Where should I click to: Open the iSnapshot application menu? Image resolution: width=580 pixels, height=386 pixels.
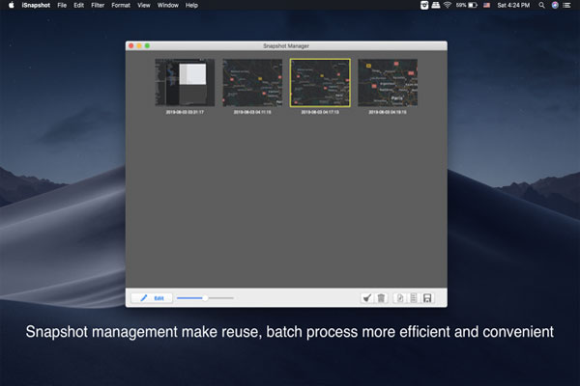tap(36, 5)
